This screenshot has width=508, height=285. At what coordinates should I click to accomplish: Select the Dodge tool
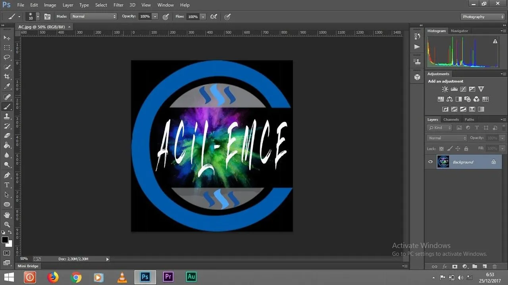7,165
